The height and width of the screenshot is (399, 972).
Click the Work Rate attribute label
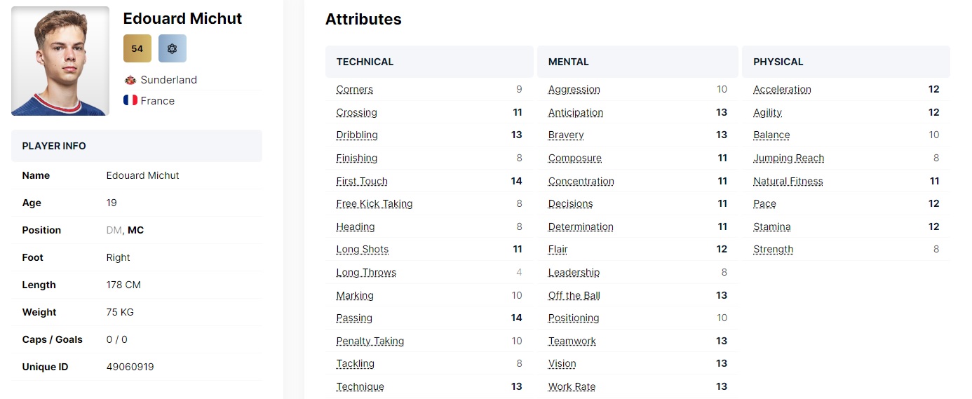572,386
